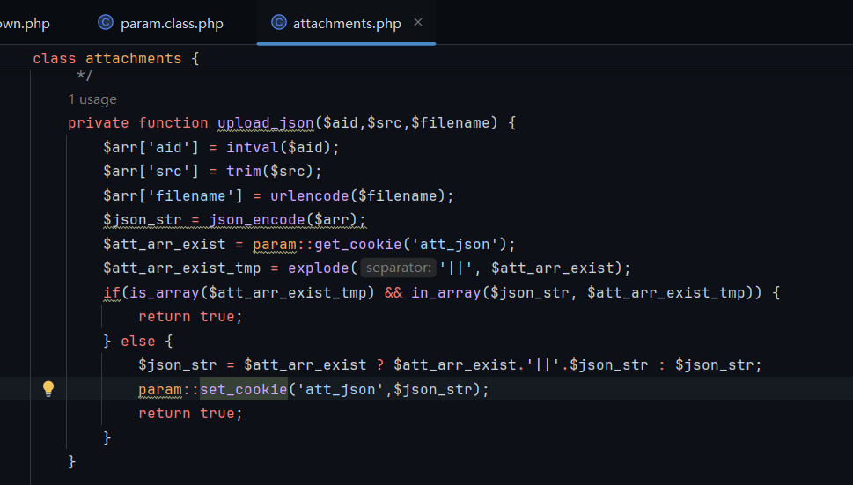The height and width of the screenshot is (485, 853).
Task: Click the sticky "class attachments" header line
Action: (116, 59)
